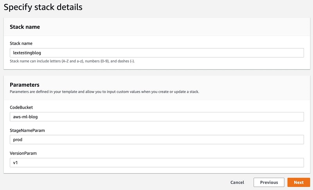Click the 'CodeBucket' label

[x=21, y=107]
